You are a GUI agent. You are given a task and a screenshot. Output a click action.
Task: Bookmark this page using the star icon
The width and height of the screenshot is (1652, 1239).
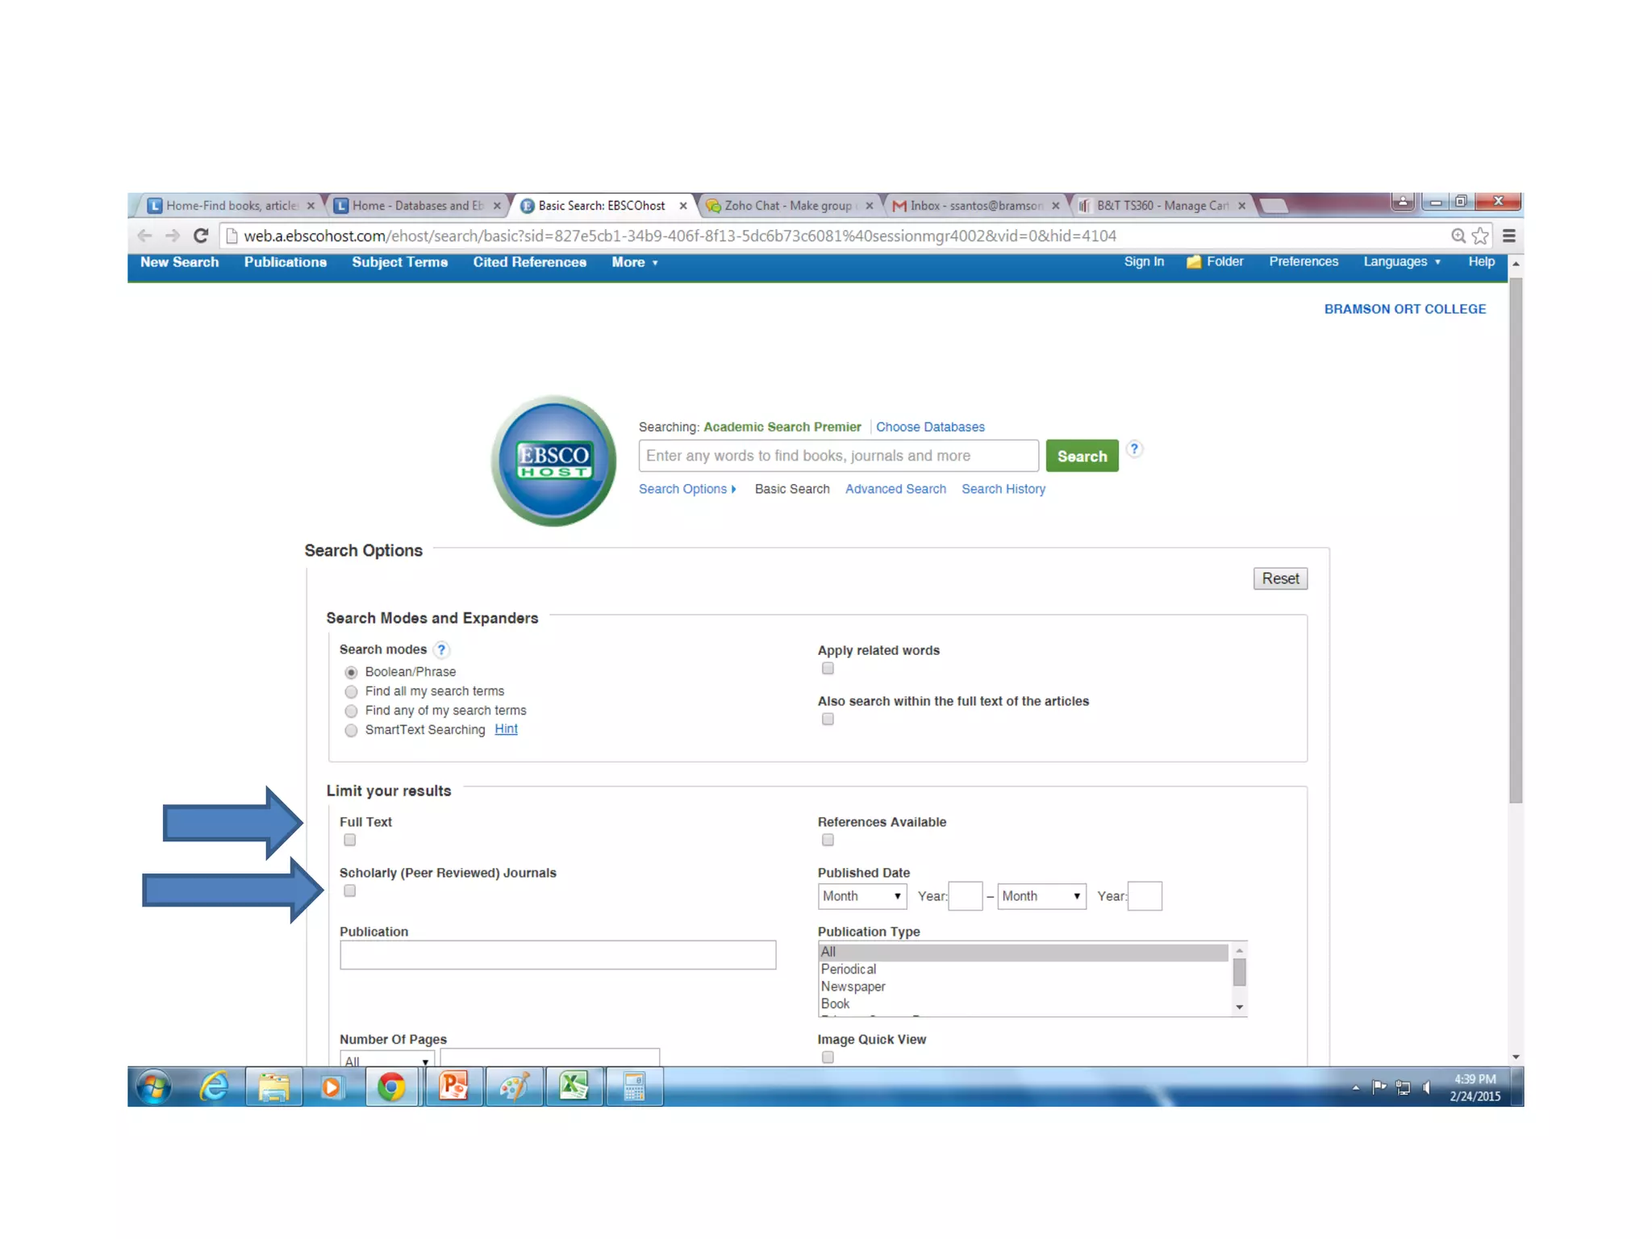1480,236
